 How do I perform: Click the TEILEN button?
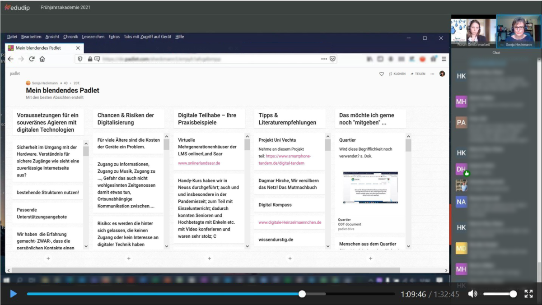(x=418, y=74)
